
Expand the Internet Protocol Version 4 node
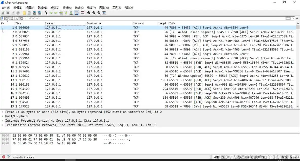(x=3, y=121)
